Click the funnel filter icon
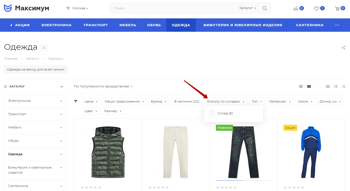This screenshot has width=350, height=191. [x=76, y=101]
